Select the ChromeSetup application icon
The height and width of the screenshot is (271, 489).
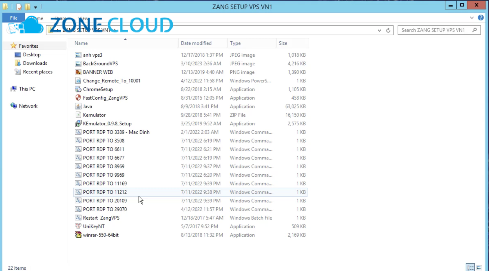tap(78, 89)
